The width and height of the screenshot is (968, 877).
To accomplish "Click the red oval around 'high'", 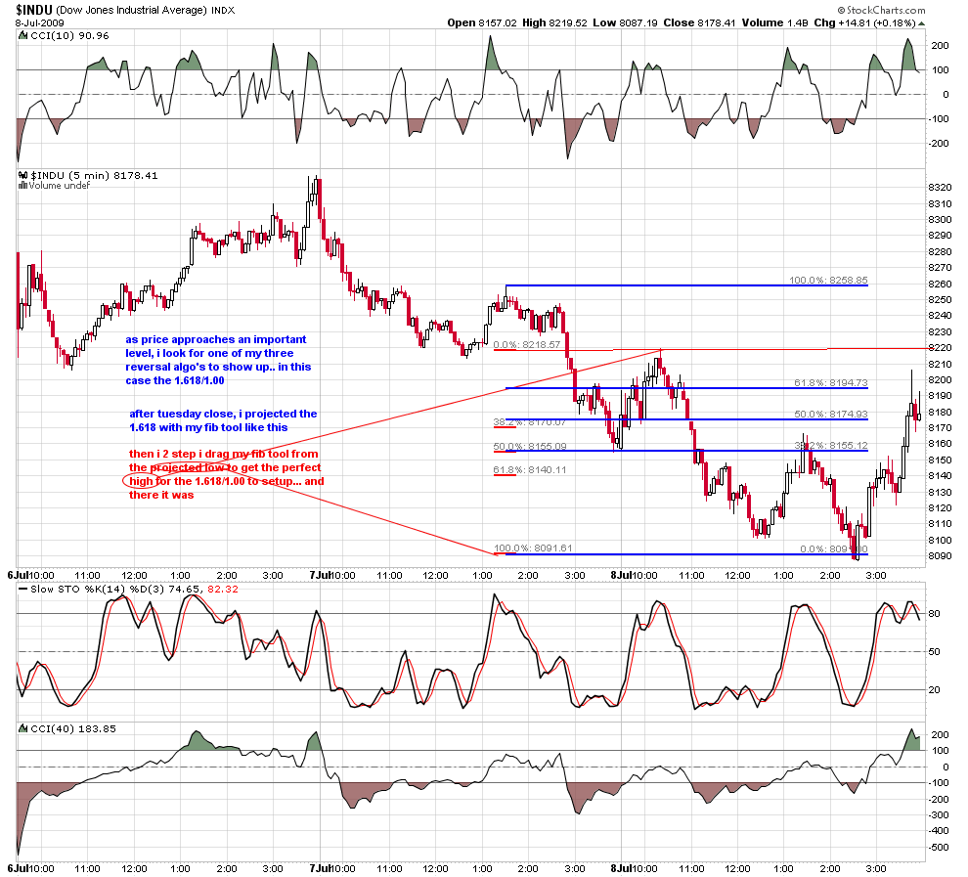I will [143, 481].
